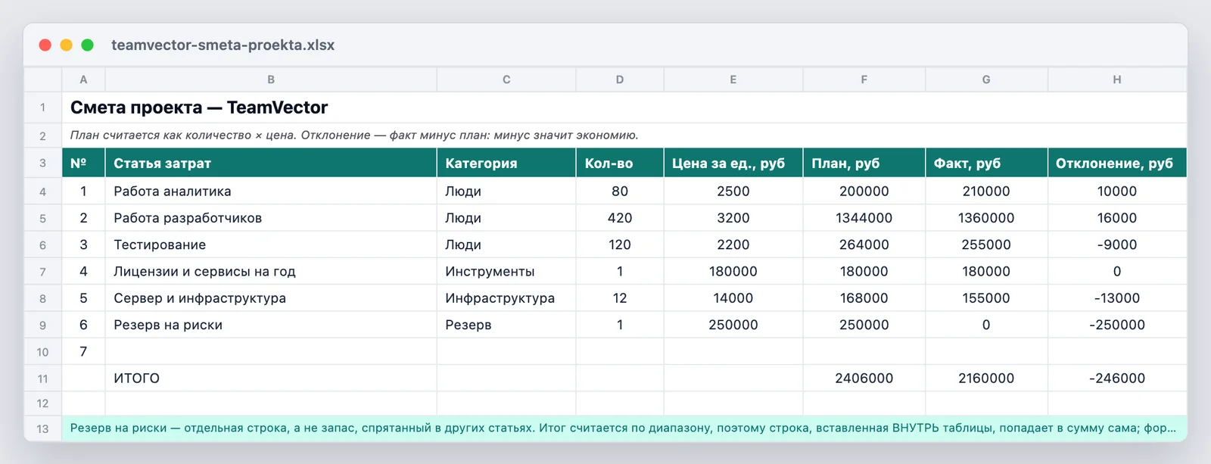
Task: Select column F header
Action: (x=864, y=79)
